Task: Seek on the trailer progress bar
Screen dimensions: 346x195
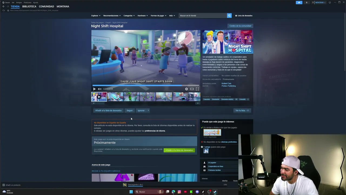Action: coord(146,85)
